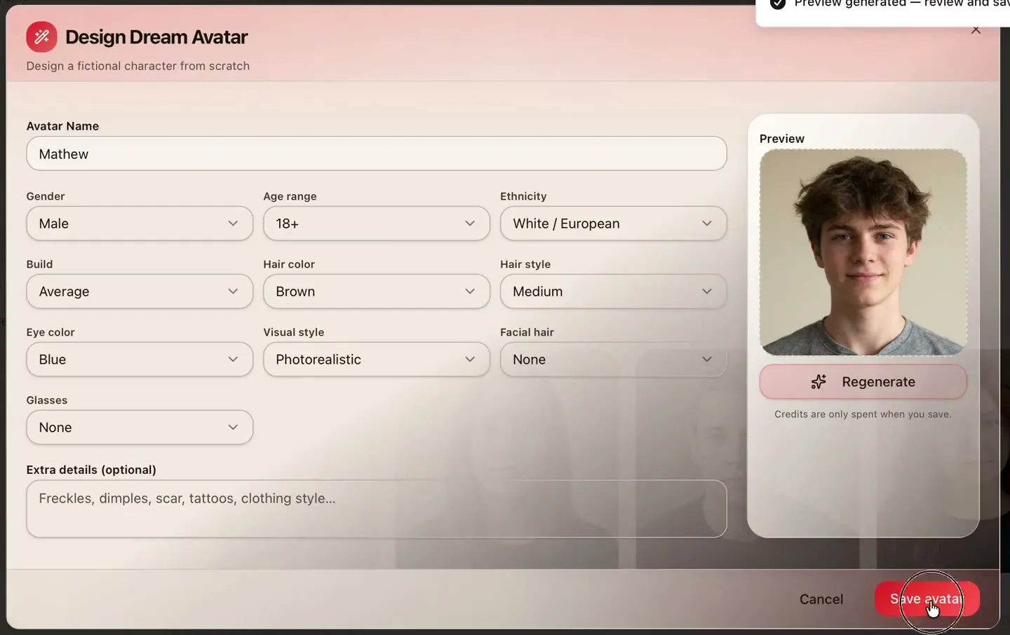Expand the Visual style Photorealistic dropdown
1010x635 pixels.
coord(377,360)
